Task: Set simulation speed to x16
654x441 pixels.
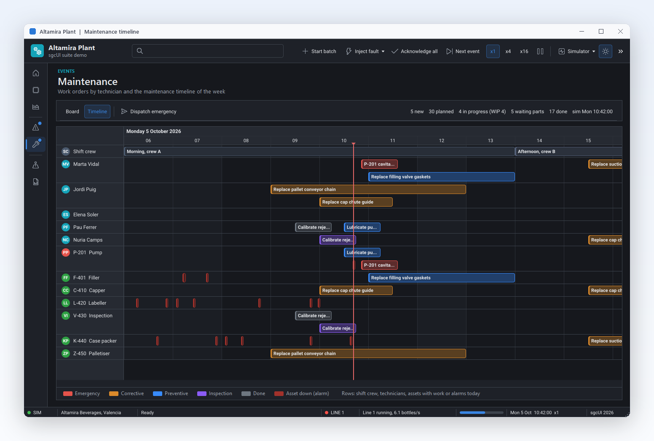Action: (x=524, y=51)
